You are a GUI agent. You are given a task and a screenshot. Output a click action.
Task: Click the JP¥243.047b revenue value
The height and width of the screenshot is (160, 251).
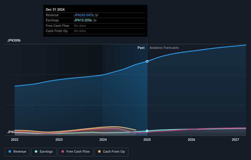[84, 15]
